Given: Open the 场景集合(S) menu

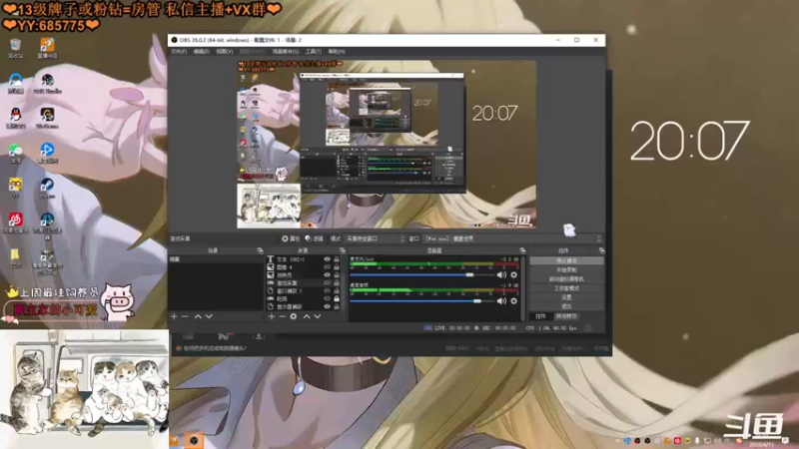Looking at the screenshot, I should click(286, 52).
